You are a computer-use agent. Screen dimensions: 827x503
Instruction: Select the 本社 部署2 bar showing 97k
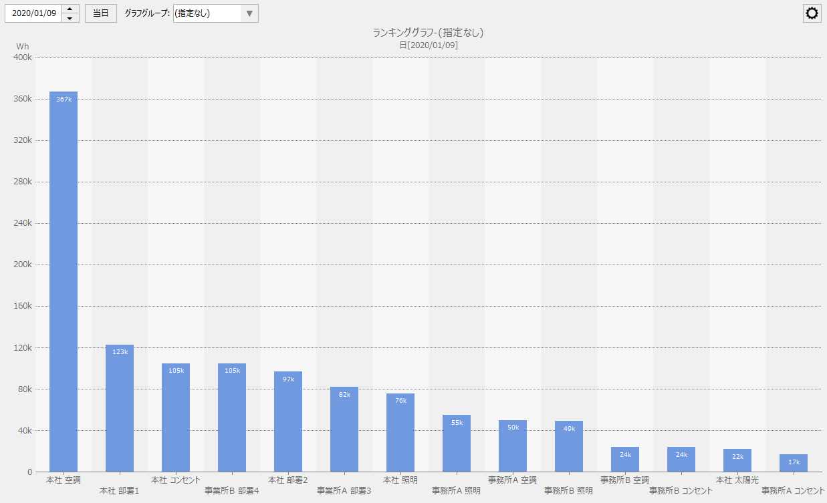(x=288, y=421)
